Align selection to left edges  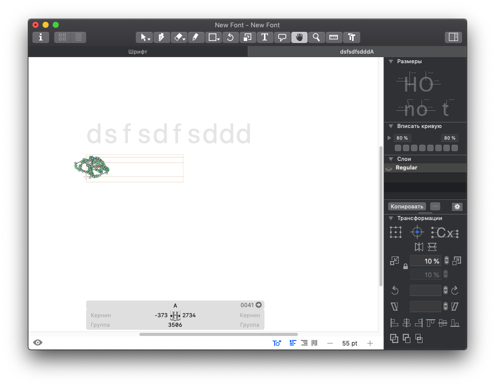pos(394,323)
